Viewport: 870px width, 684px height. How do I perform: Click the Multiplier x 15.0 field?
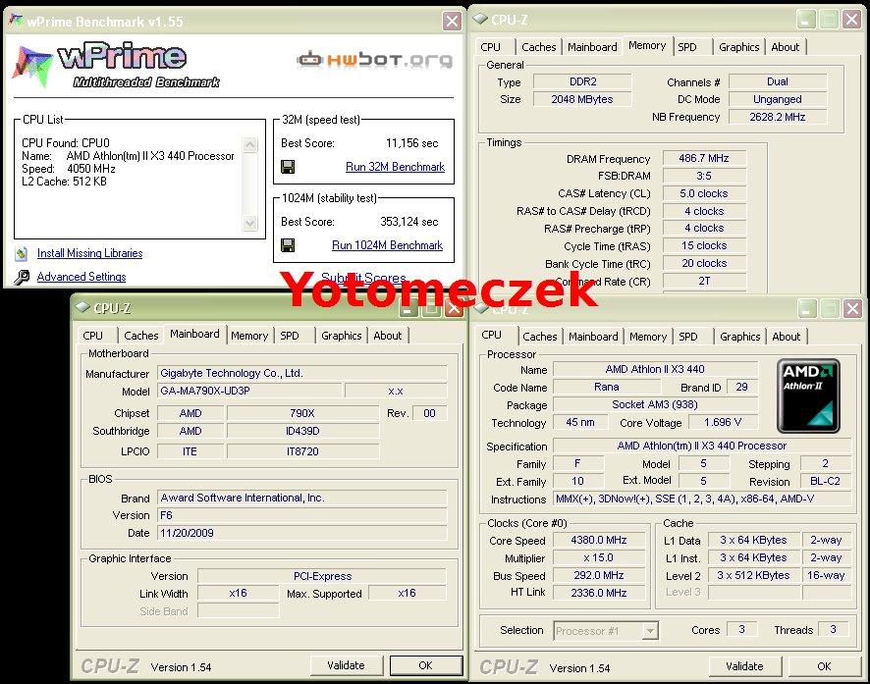point(599,557)
